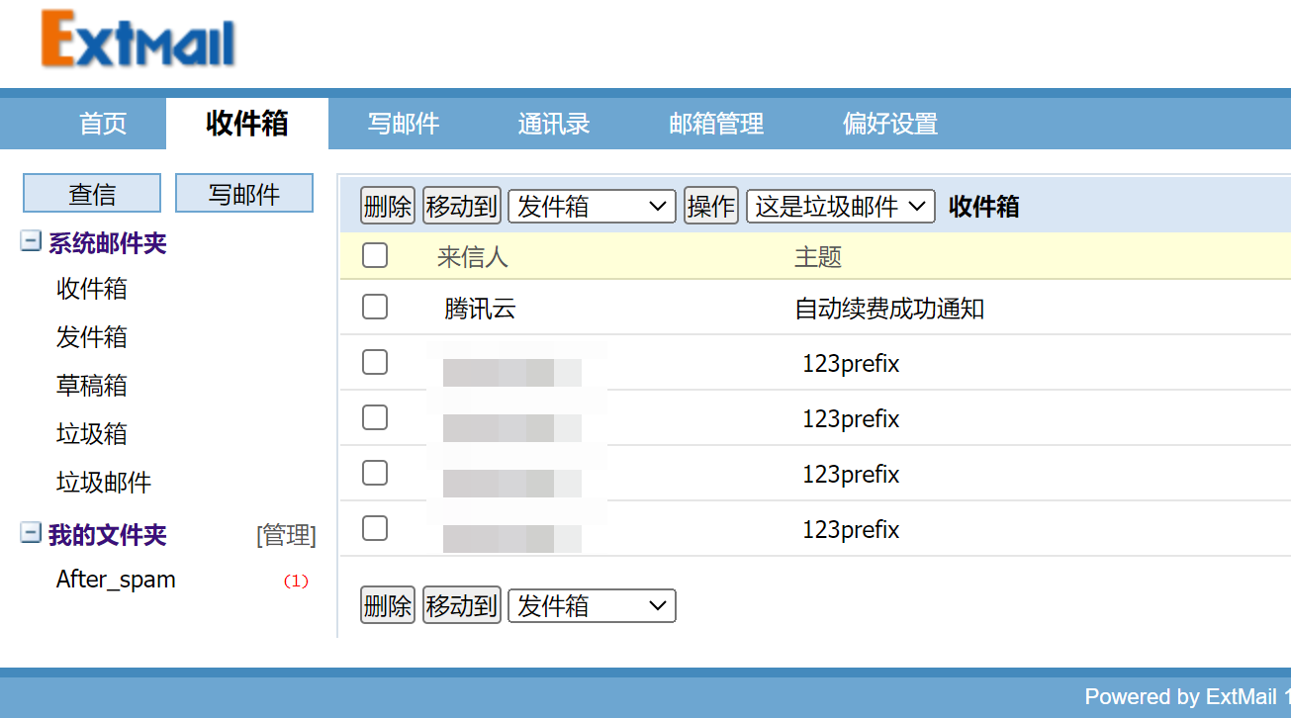
Task: Click the ExtMail logo
Action: click(x=138, y=42)
